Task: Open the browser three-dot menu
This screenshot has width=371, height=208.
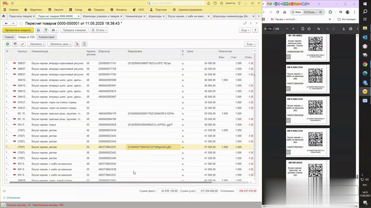Action: [x=354, y=12]
